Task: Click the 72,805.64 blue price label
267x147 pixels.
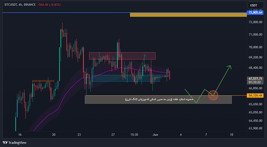Action: click(x=255, y=12)
